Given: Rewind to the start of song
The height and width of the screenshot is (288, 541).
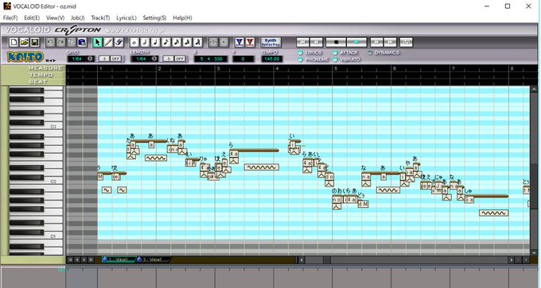Looking at the screenshot, I should (x=303, y=42).
